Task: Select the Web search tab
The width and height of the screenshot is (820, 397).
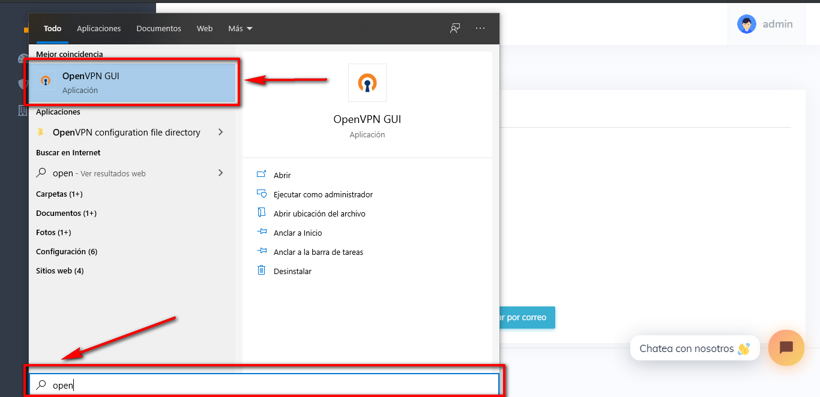Action: click(205, 28)
